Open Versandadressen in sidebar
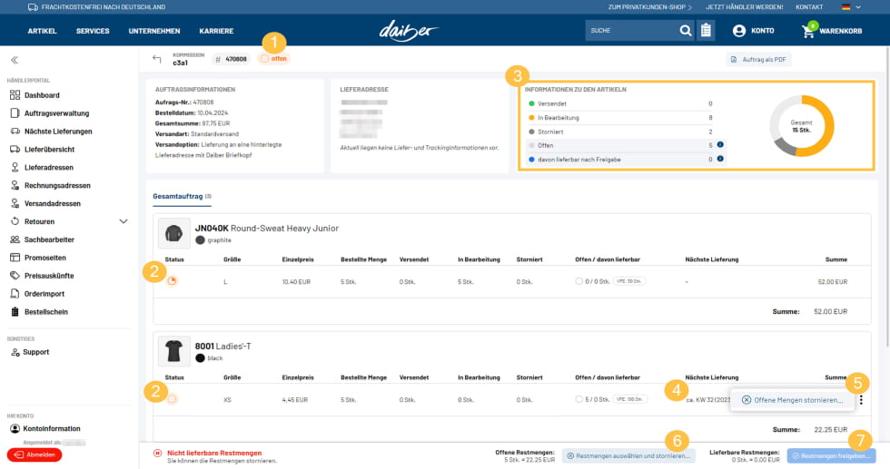 (x=45, y=203)
